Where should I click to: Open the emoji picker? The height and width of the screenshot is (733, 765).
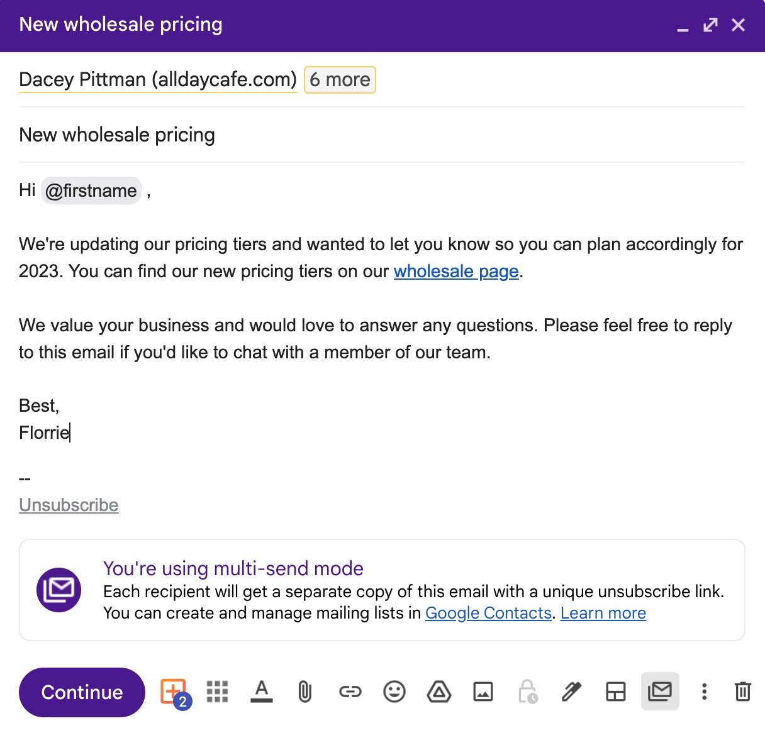coord(394,692)
